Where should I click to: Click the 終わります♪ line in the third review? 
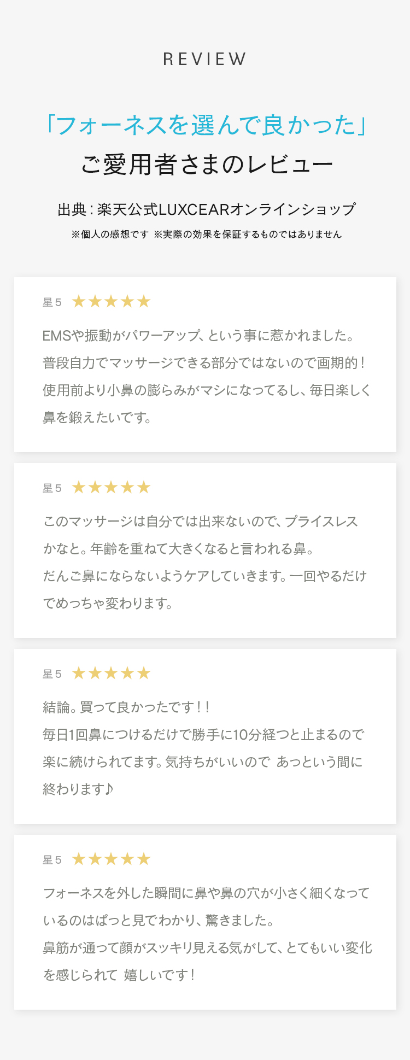coord(78,789)
